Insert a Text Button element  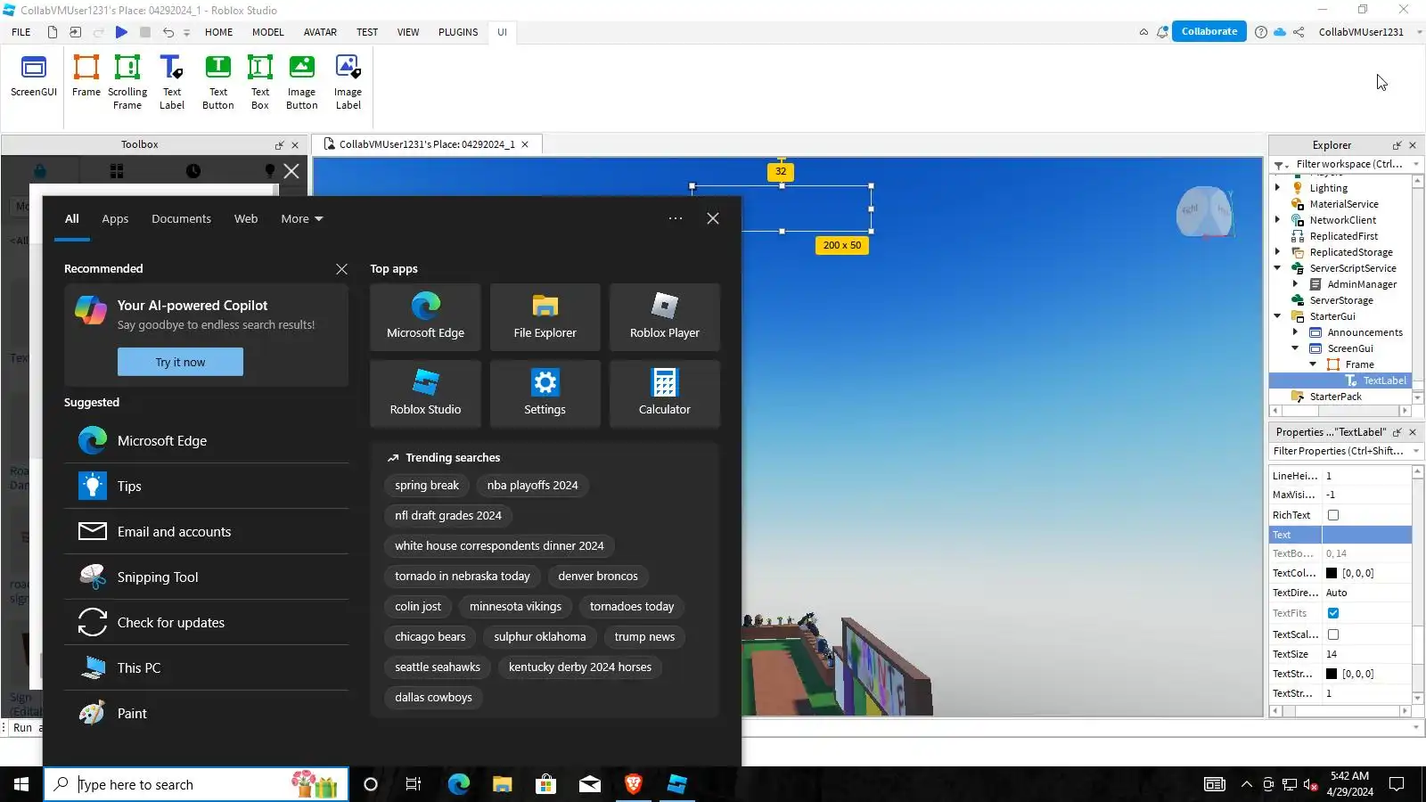tap(218, 82)
